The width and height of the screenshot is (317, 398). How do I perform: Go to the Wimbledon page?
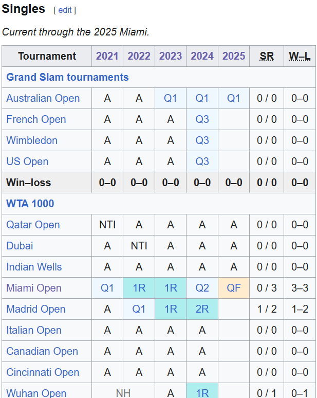tap(32, 140)
